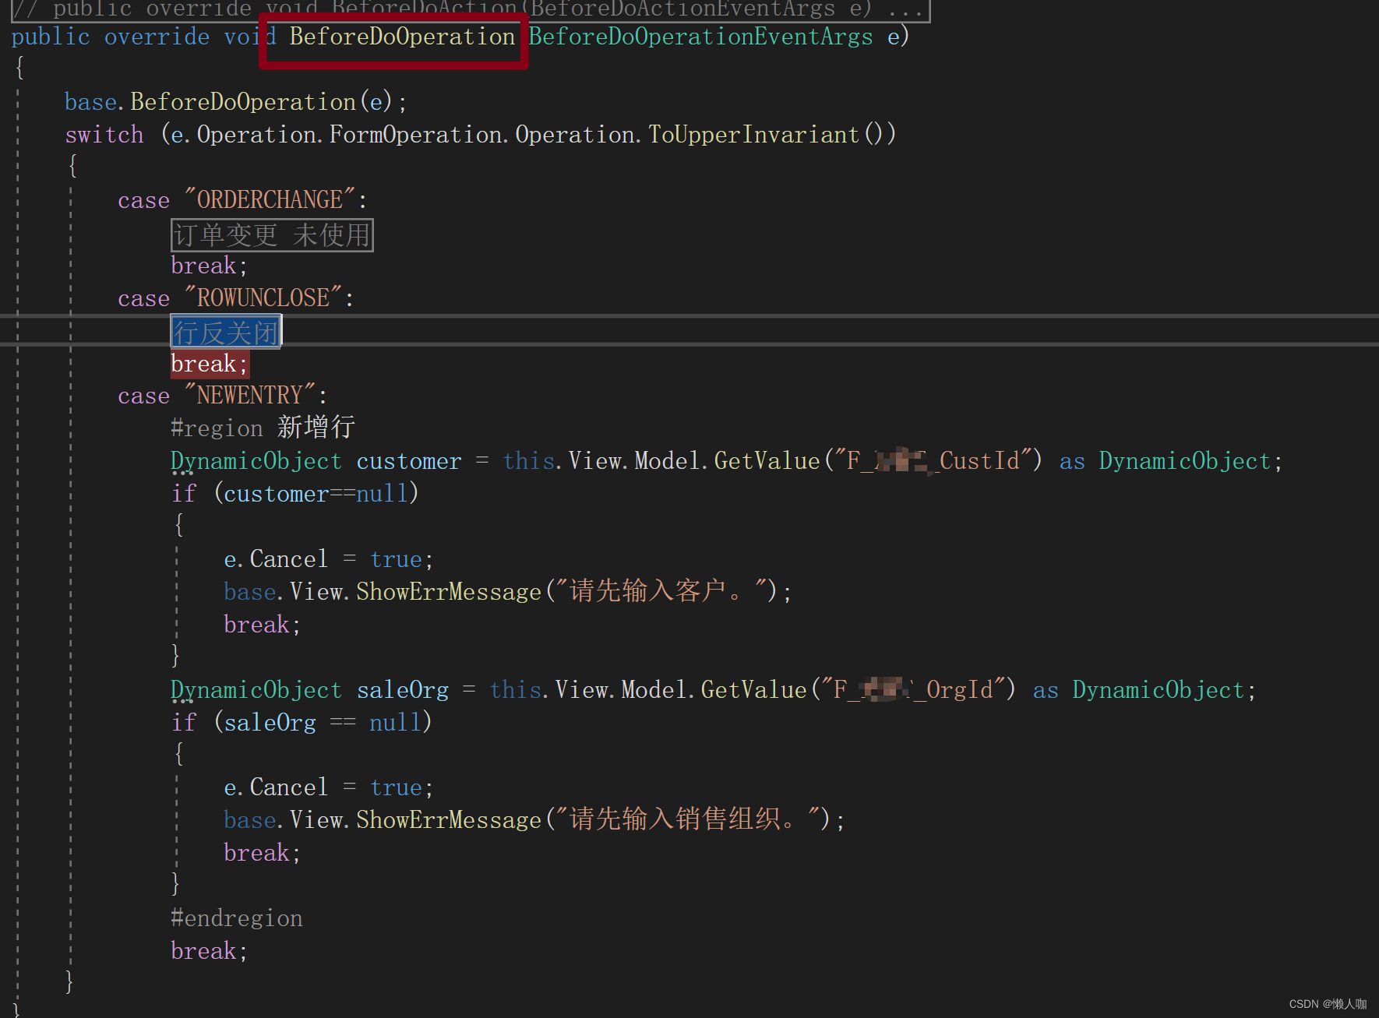
Task: Click the highlighted break; under ROWUNCLOSE
Action: 210,364
